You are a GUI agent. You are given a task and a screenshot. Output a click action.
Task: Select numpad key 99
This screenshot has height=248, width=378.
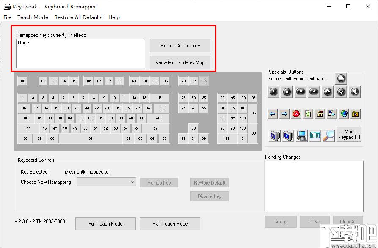tap(227, 138)
